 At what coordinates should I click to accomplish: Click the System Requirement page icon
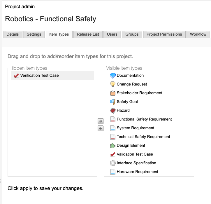click(112, 128)
